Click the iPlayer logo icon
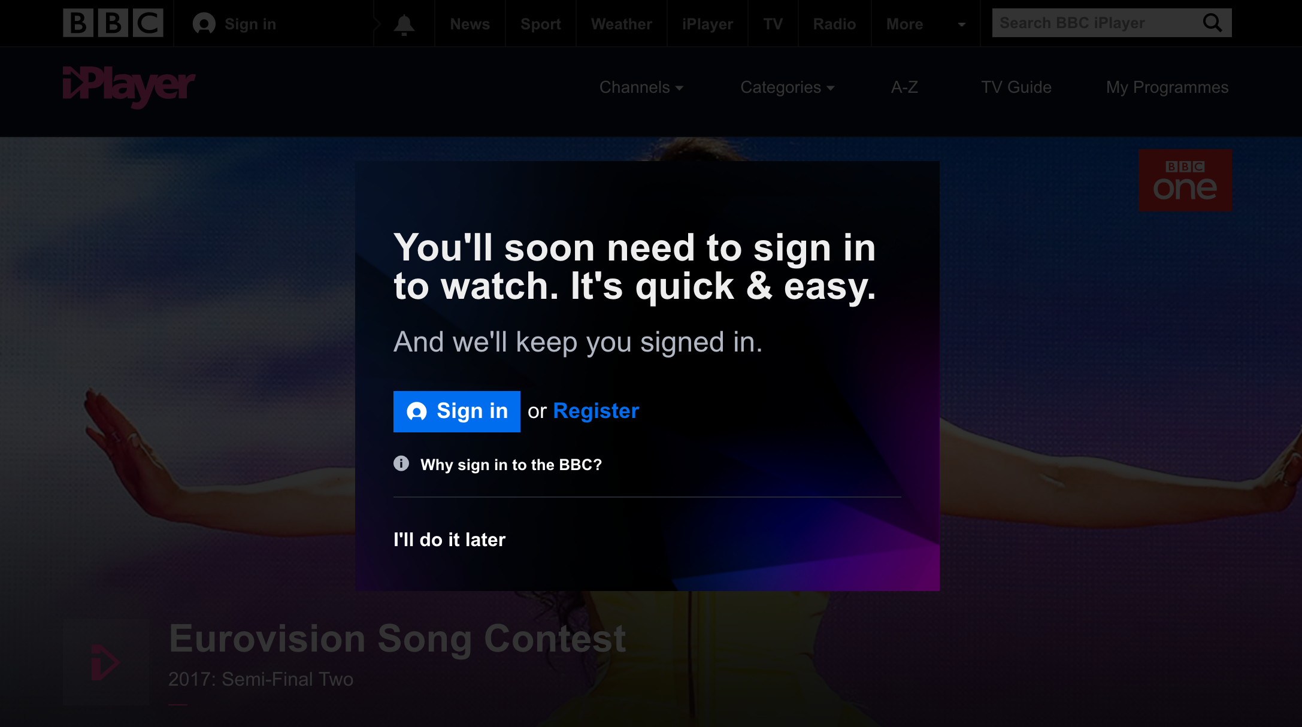 click(130, 87)
